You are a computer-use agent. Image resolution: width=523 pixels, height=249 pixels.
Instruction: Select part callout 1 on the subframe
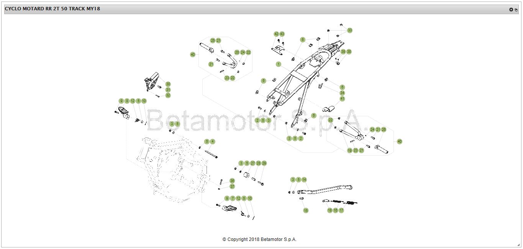coord(279,64)
